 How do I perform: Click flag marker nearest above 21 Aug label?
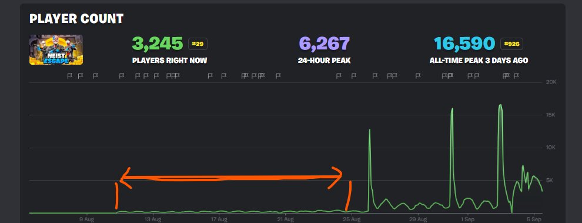point(278,76)
